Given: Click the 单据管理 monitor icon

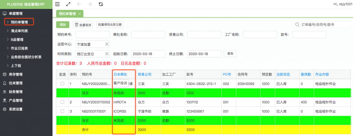Looking at the screenshot, I should point(4,13).
